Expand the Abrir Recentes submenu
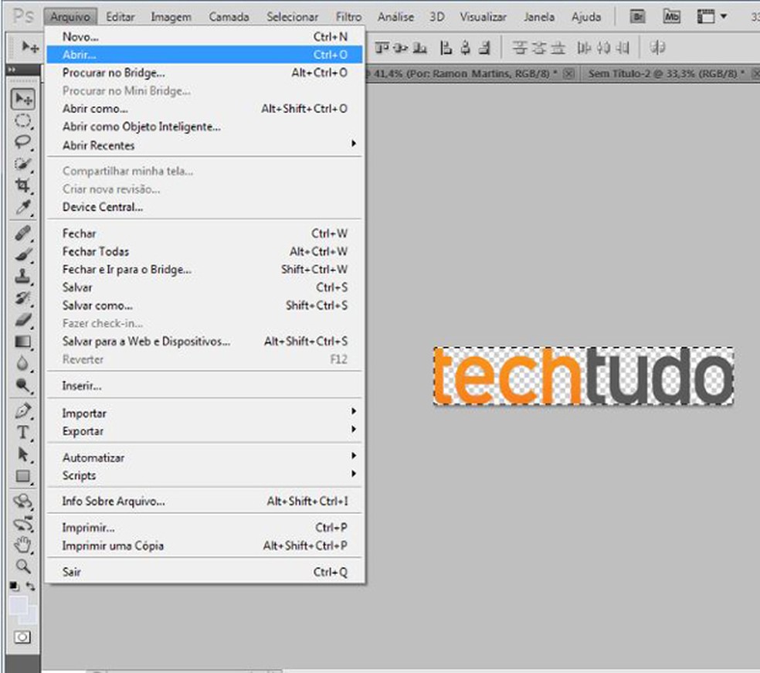The width and height of the screenshot is (760, 673). tap(205, 145)
